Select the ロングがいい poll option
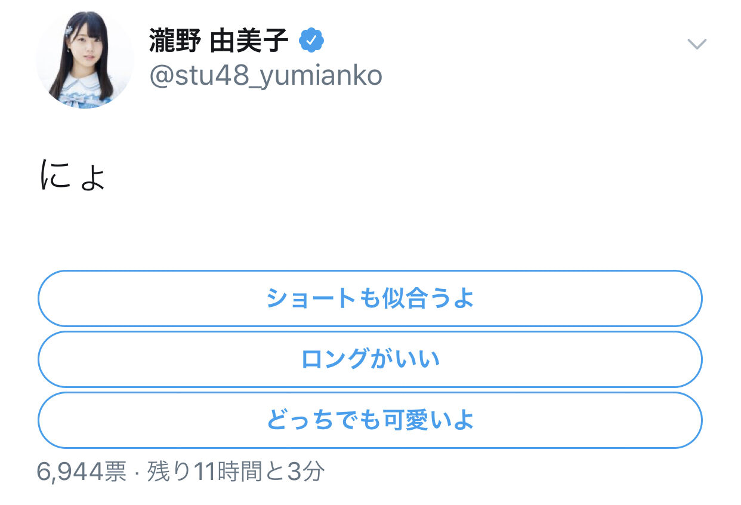 coord(370,359)
